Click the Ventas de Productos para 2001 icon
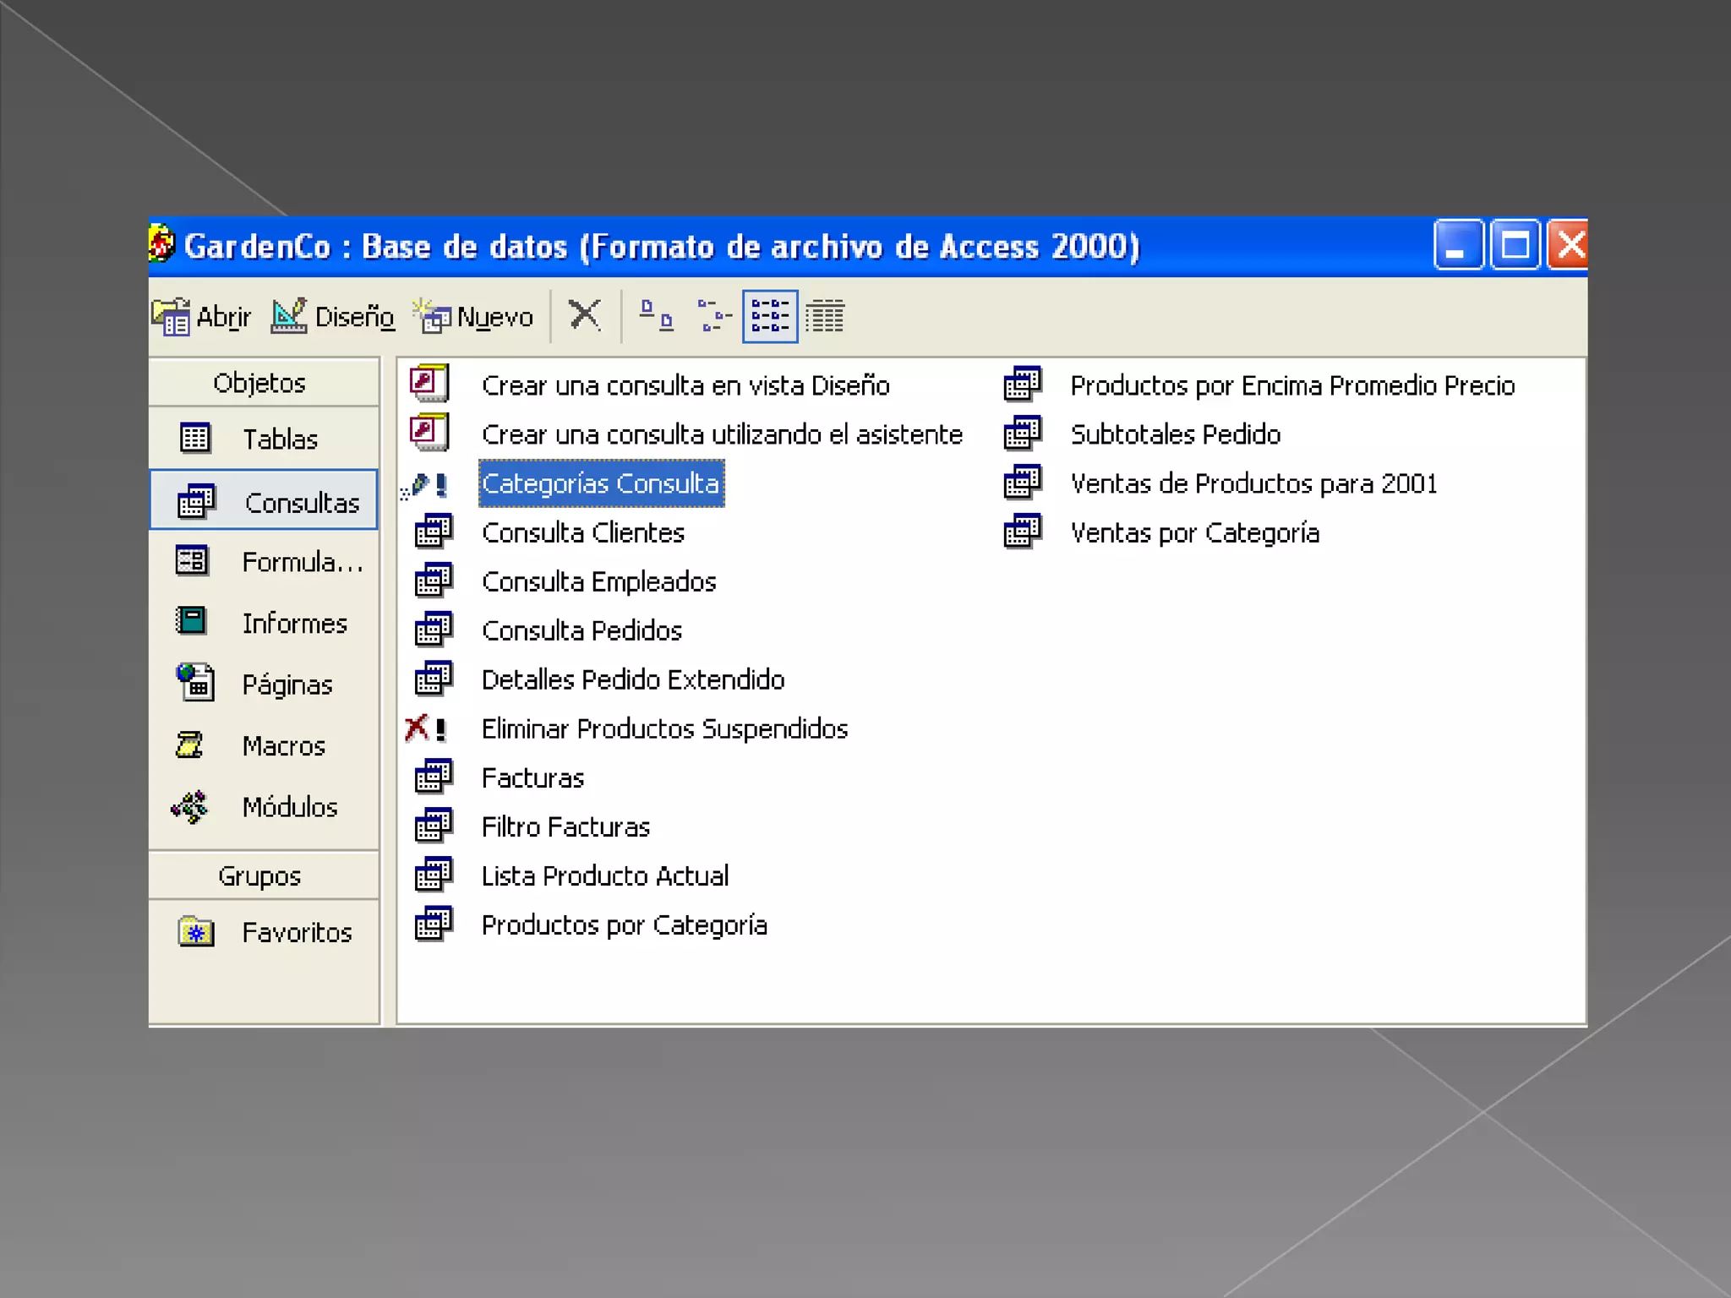The height and width of the screenshot is (1298, 1731). click(1023, 483)
